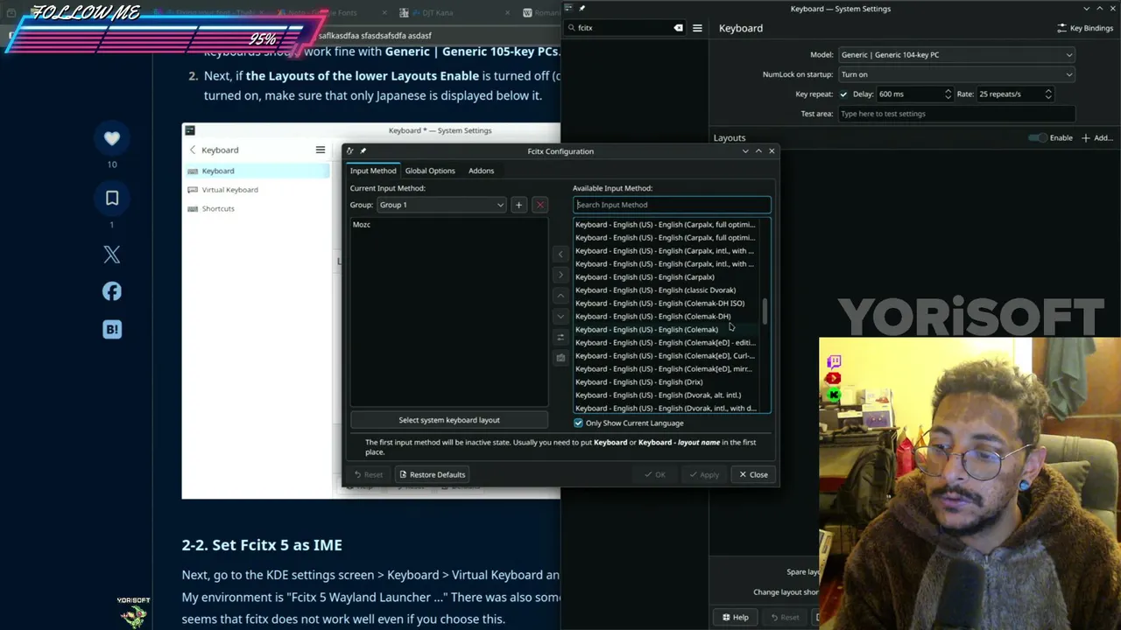Switch to the Global Options tab
1121x630 pixels.
(430, 171)
